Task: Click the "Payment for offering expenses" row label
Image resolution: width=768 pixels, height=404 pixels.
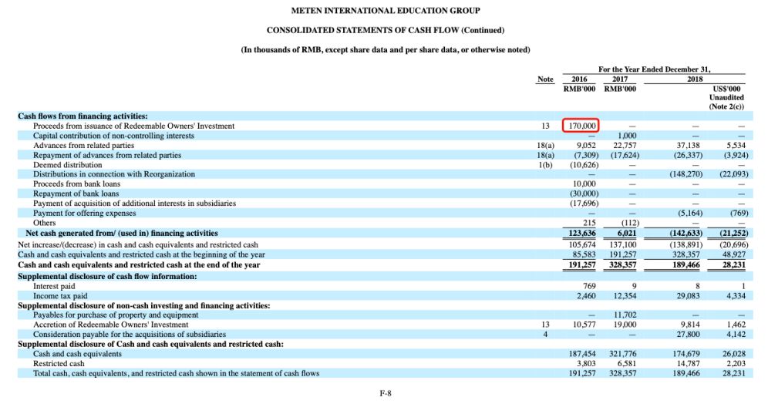Action: pos(85,213)
